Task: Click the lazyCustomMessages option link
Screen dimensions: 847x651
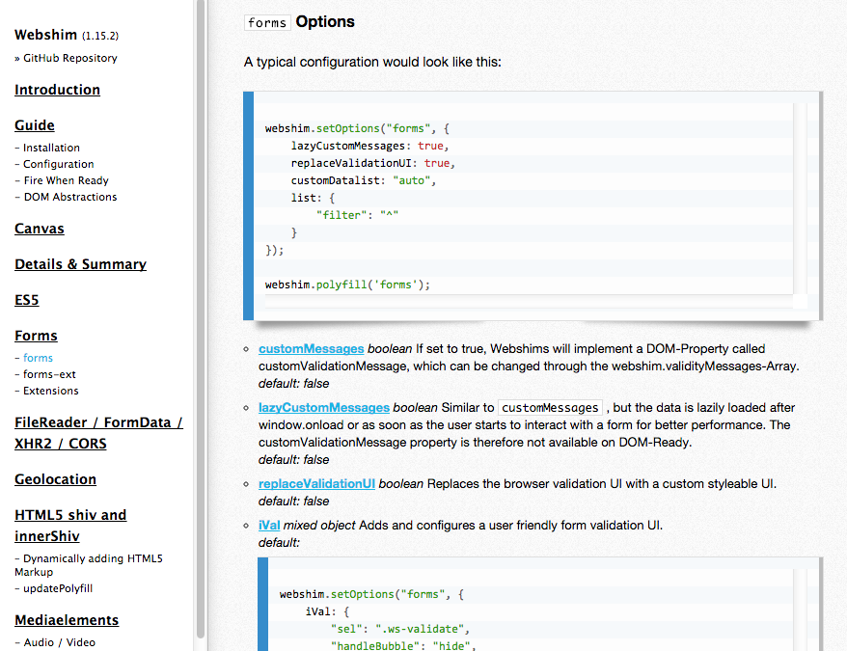Action: [324, 408]
